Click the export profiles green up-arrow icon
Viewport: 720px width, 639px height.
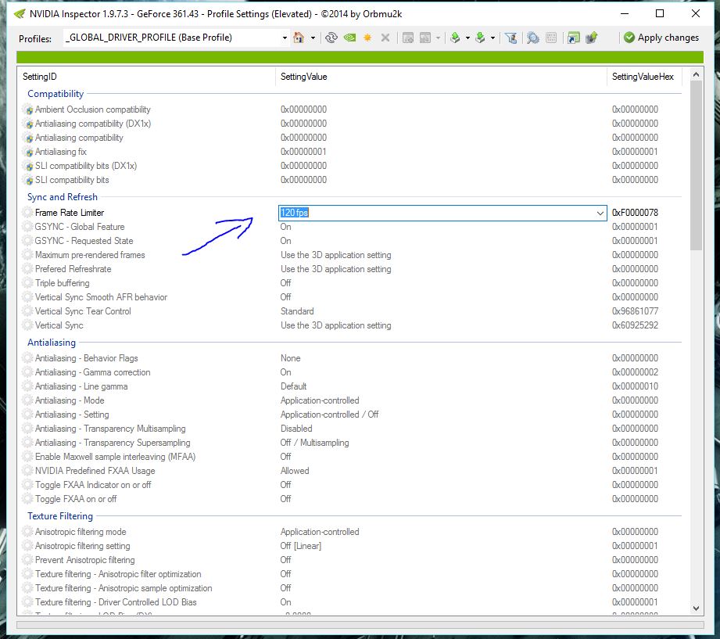tap(455, 38)
